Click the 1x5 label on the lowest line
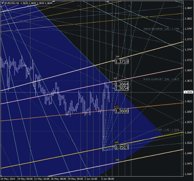 pos(117,160)
